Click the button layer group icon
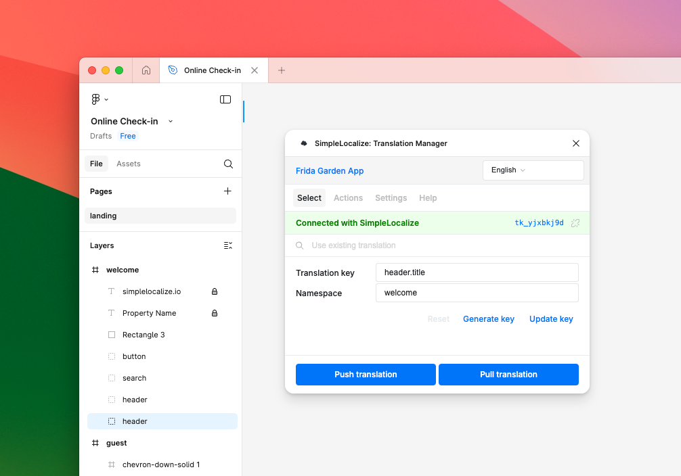The width and height of the screenshot is (681, 476). pyautogui.click(x=112, y=357)
